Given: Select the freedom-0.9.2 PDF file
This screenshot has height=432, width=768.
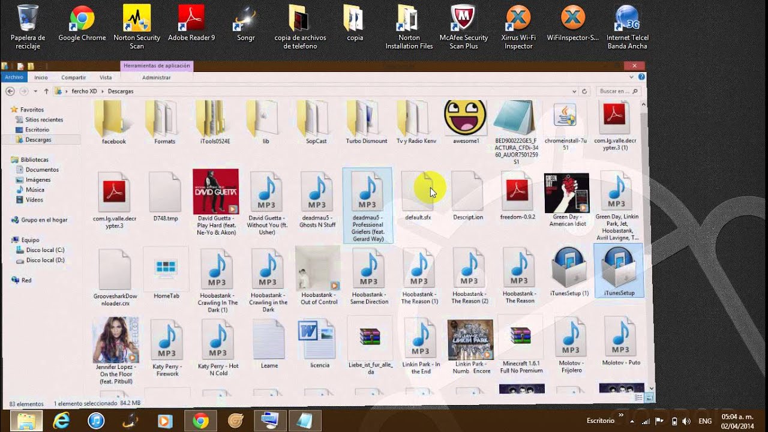Looking at the screenshot, I should coord(517,196).
